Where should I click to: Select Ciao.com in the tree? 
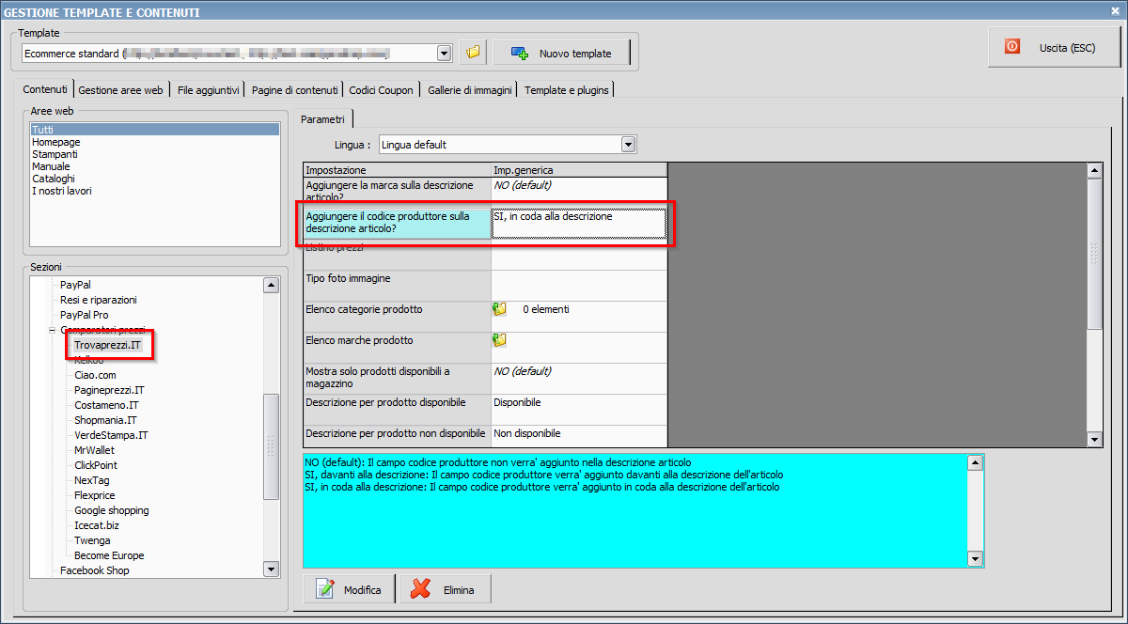(96, 375)
